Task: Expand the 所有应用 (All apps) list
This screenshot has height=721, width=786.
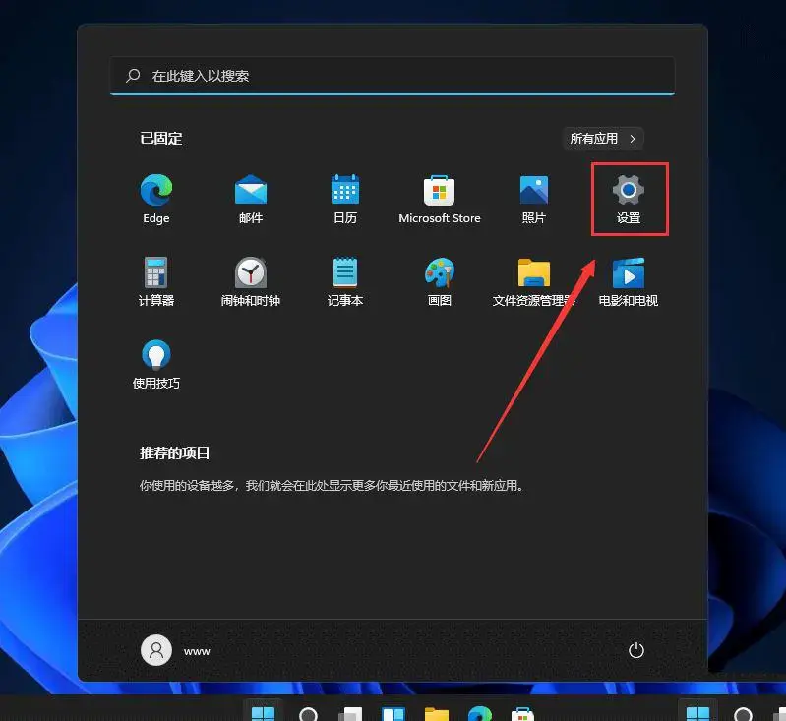Action: click(x=604, y=139)
